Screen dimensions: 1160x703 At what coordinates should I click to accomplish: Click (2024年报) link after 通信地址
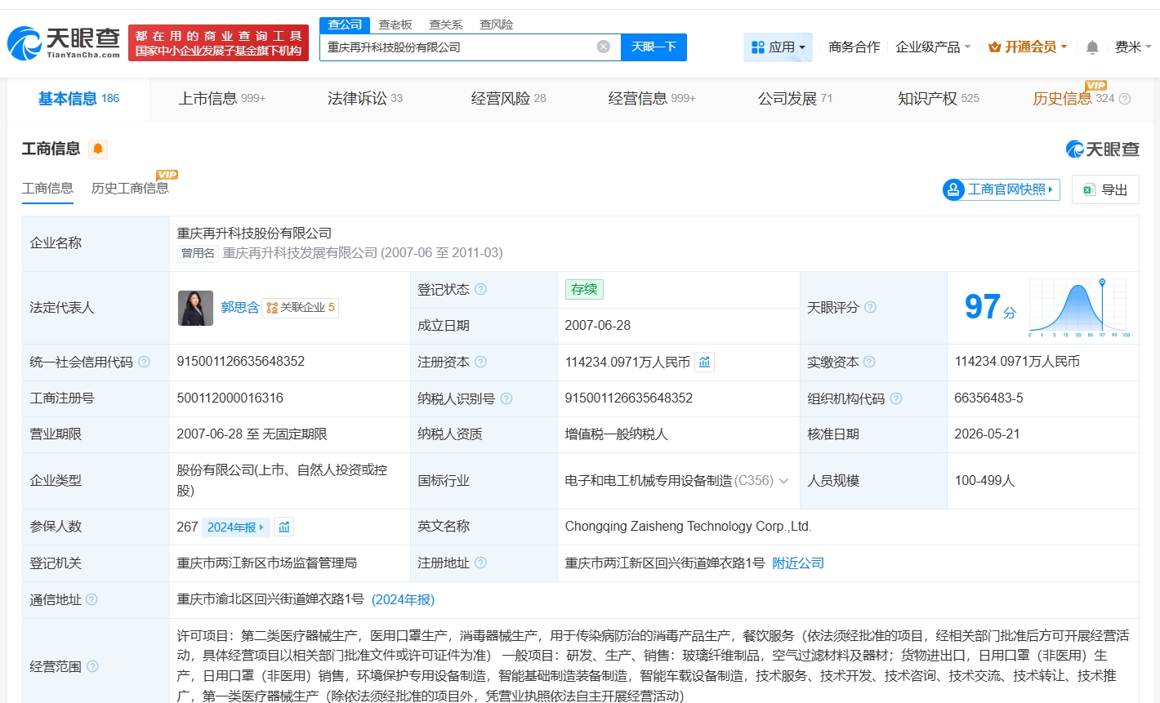tap(403, 599)
